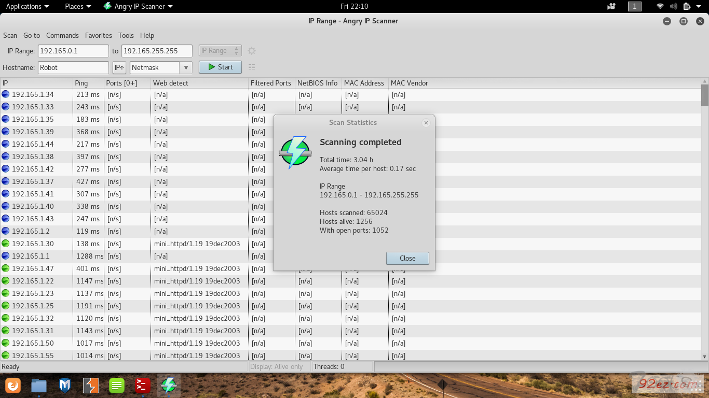Open the Scan menu
This screenshot has width=709, height=398.
tap(10, 35)
